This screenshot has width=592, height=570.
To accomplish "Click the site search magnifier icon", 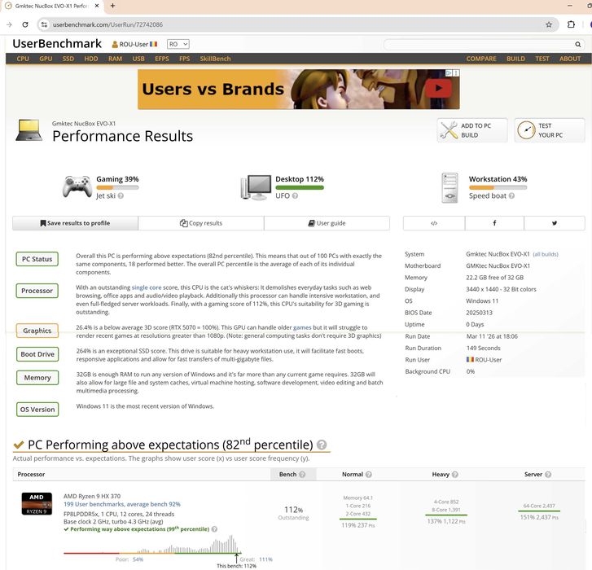I will tap(577, 44).
